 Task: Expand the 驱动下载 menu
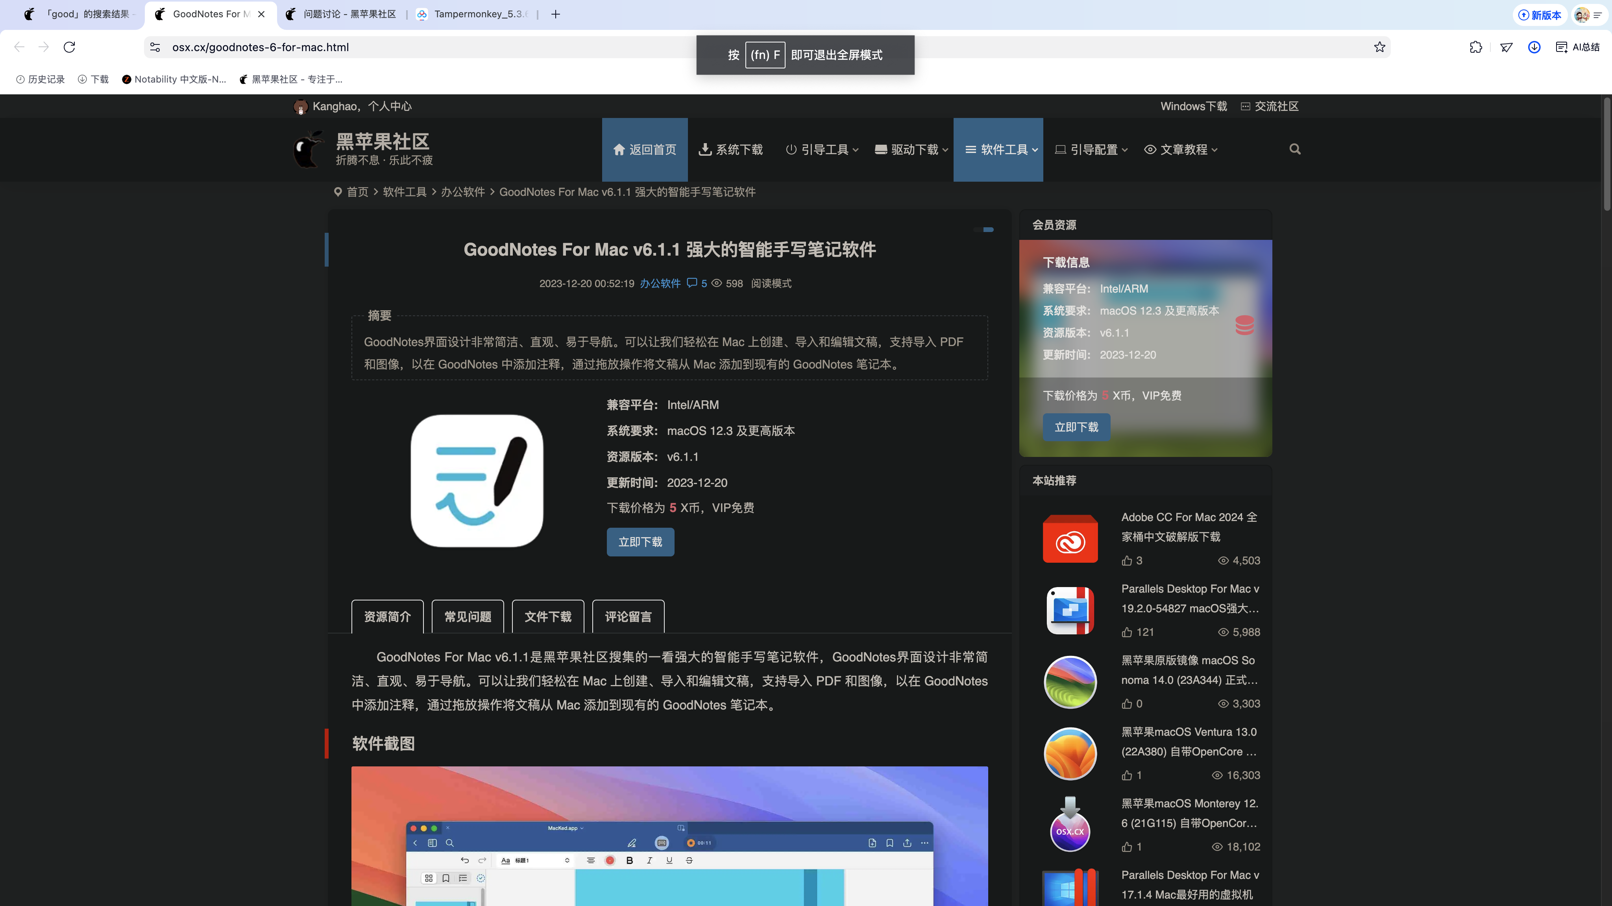tap(911, 149)
